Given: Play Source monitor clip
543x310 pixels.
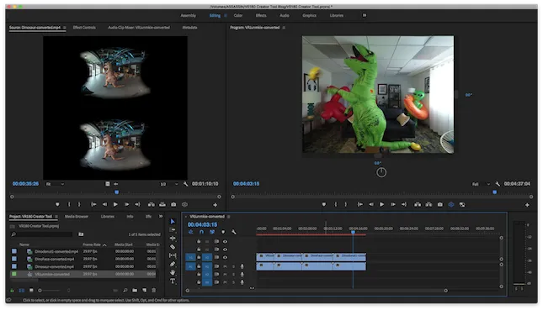Looking at the screenshot, I should click(x=115, y=205).
